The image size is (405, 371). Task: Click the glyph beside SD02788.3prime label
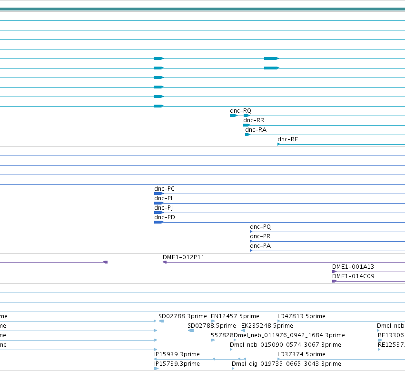pos(161,321)
